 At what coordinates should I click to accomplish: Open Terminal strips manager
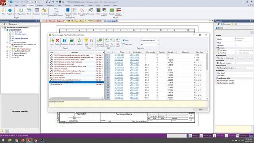click(68, 10)
